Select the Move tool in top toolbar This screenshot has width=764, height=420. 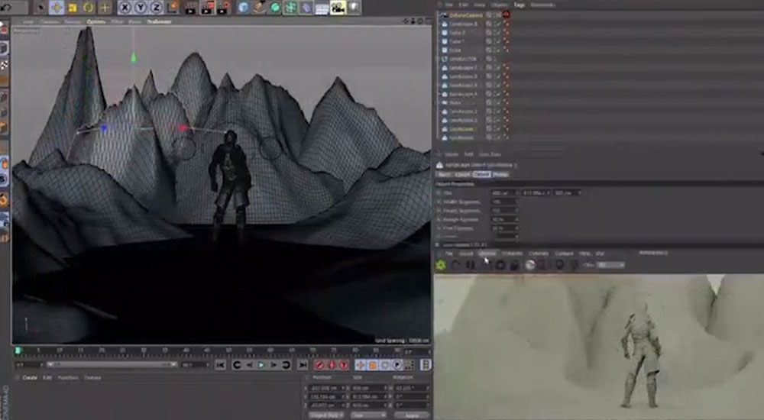[x=57, y=8]
